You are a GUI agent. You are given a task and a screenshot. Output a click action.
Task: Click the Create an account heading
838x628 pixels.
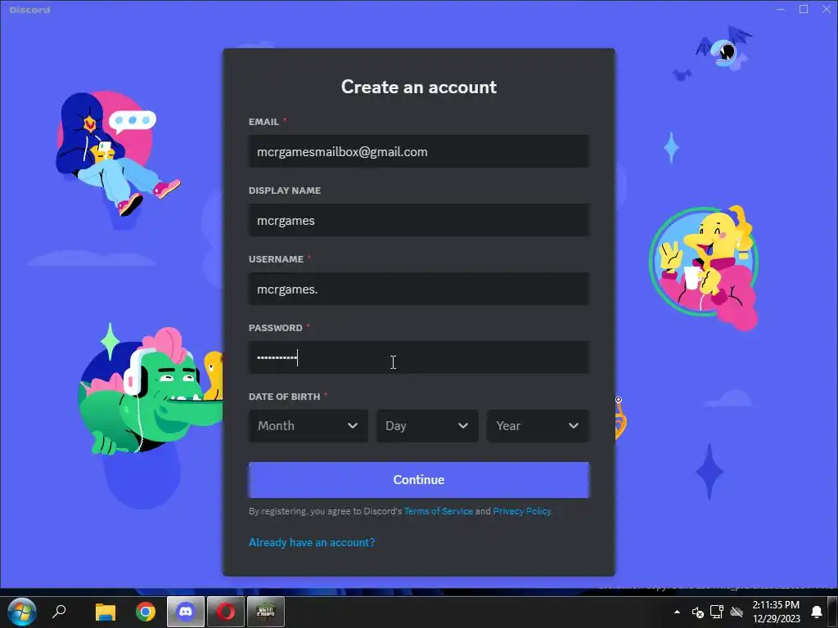click(418, 87)
